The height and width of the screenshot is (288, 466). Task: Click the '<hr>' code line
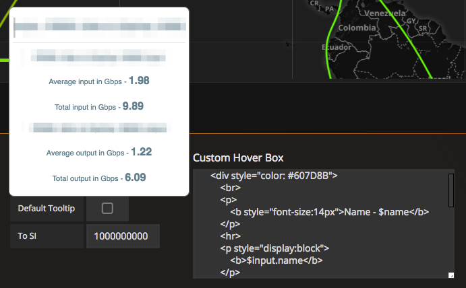(231, 236)
